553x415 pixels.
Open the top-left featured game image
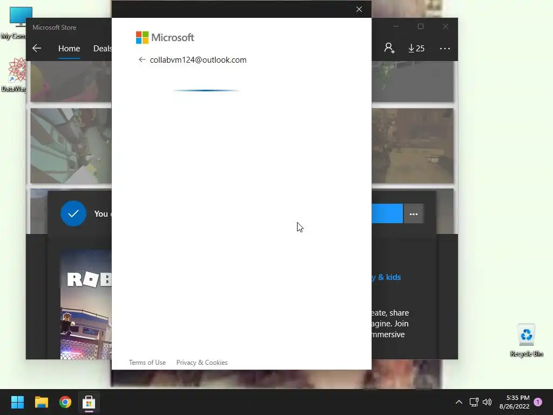pos(71,82)
